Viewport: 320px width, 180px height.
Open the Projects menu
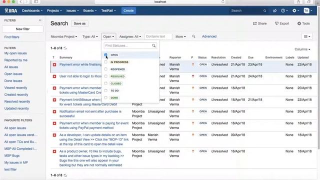point(54,10)
